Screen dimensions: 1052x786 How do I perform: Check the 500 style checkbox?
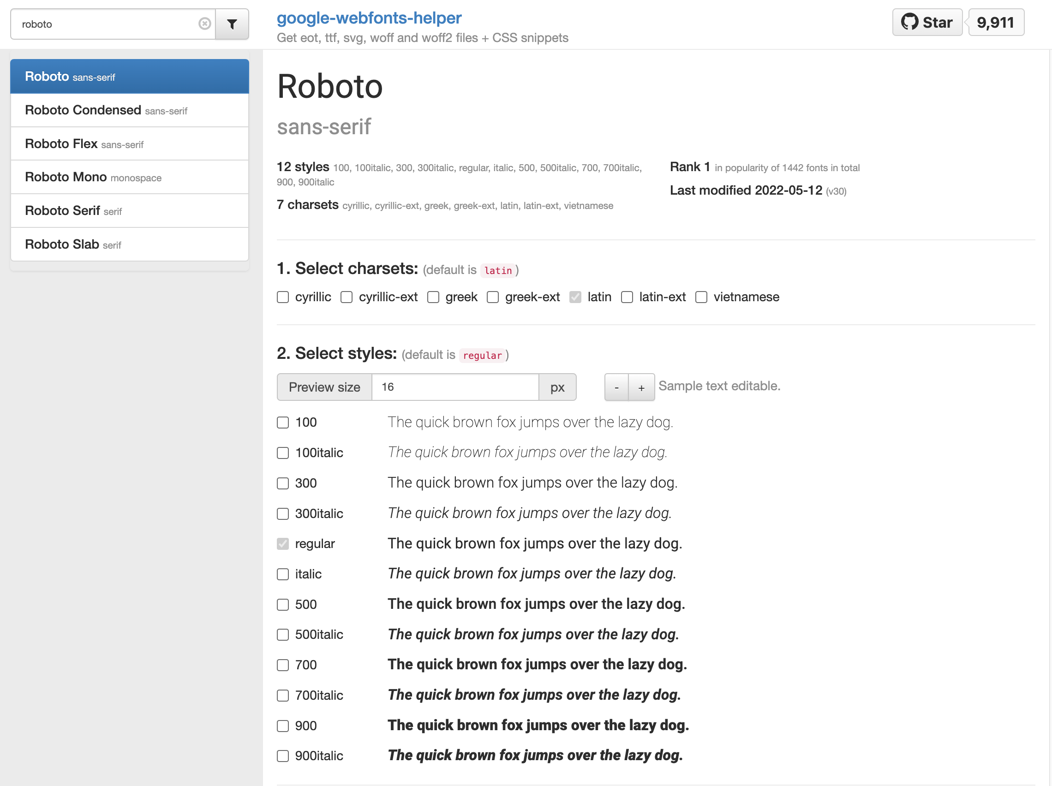click(283, 605)
